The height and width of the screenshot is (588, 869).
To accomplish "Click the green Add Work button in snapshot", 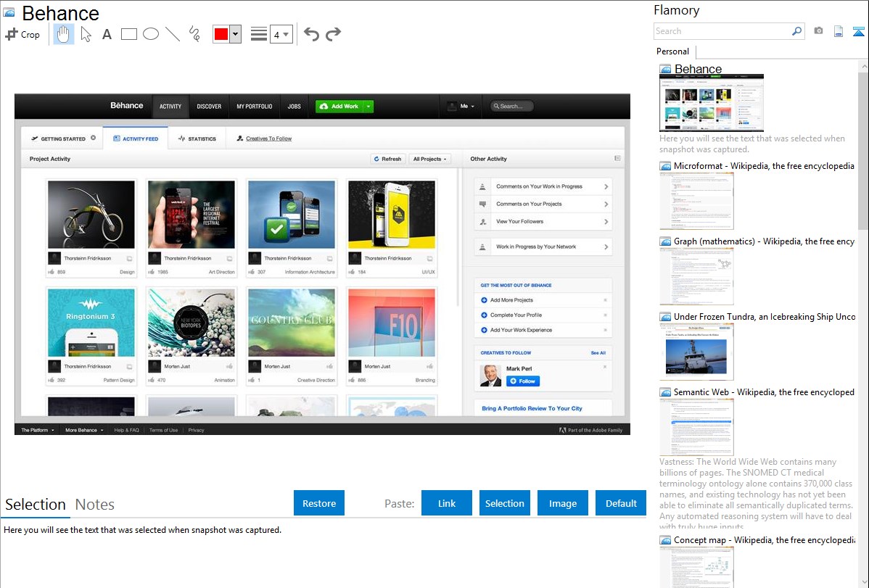I will [344, 107].
